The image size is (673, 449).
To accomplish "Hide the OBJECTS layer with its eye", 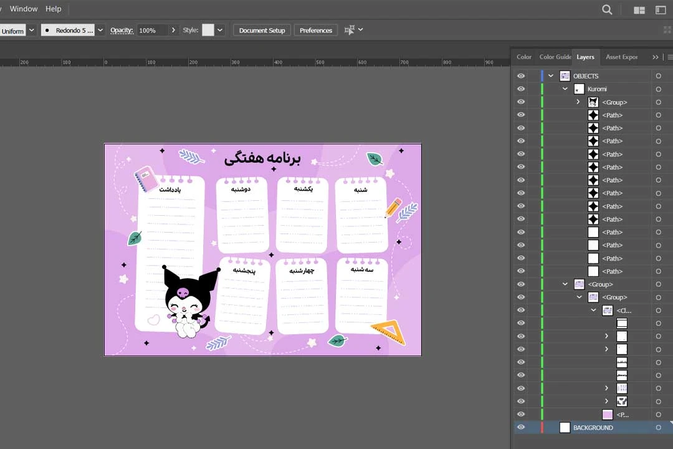I will [521, 76].
